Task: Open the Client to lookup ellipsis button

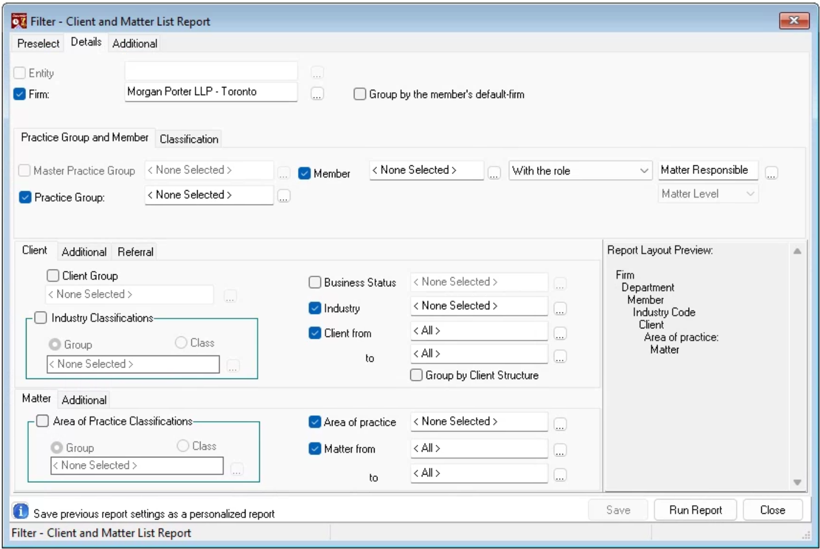Action: point(560,357)
